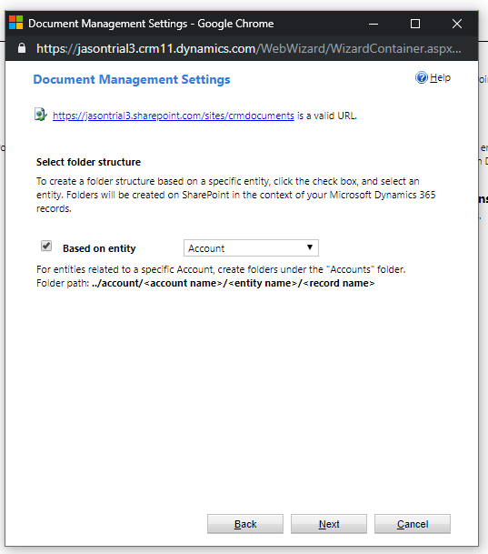Click the address bar URL text
This screenshot has height=554, width=488.
(x=249, y=48)
